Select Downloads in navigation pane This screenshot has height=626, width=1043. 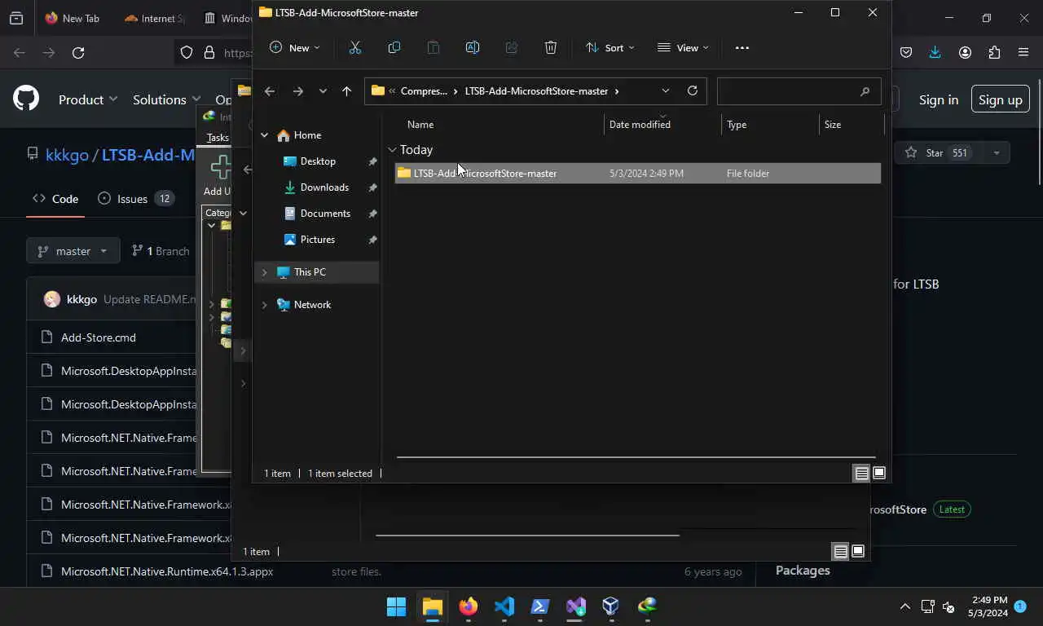tap(324, 187)
